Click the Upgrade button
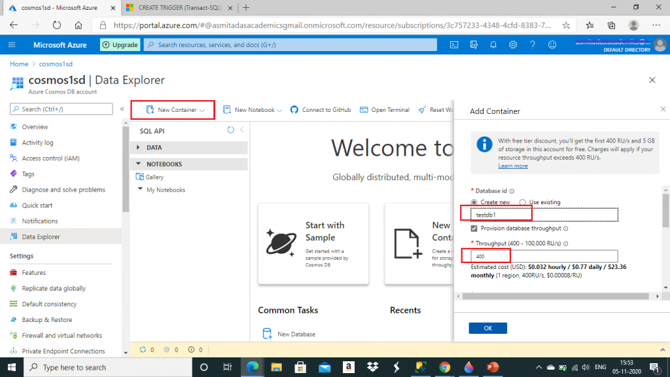Image resolution: width=670 pixels, height=377 pixels. (x=120, y=45)
